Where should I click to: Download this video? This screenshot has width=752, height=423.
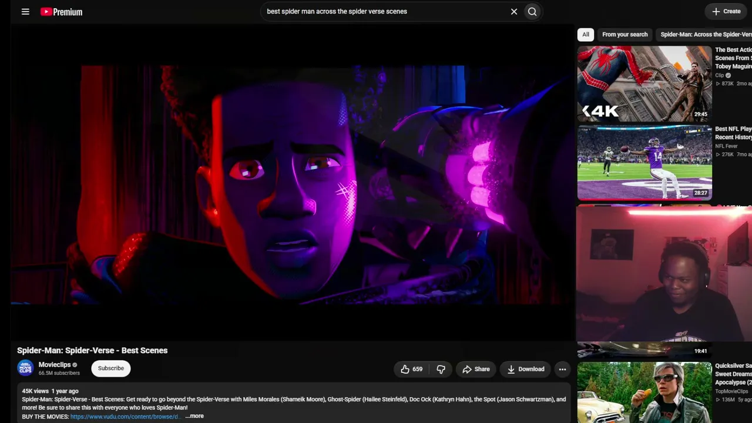click(526, 369)
